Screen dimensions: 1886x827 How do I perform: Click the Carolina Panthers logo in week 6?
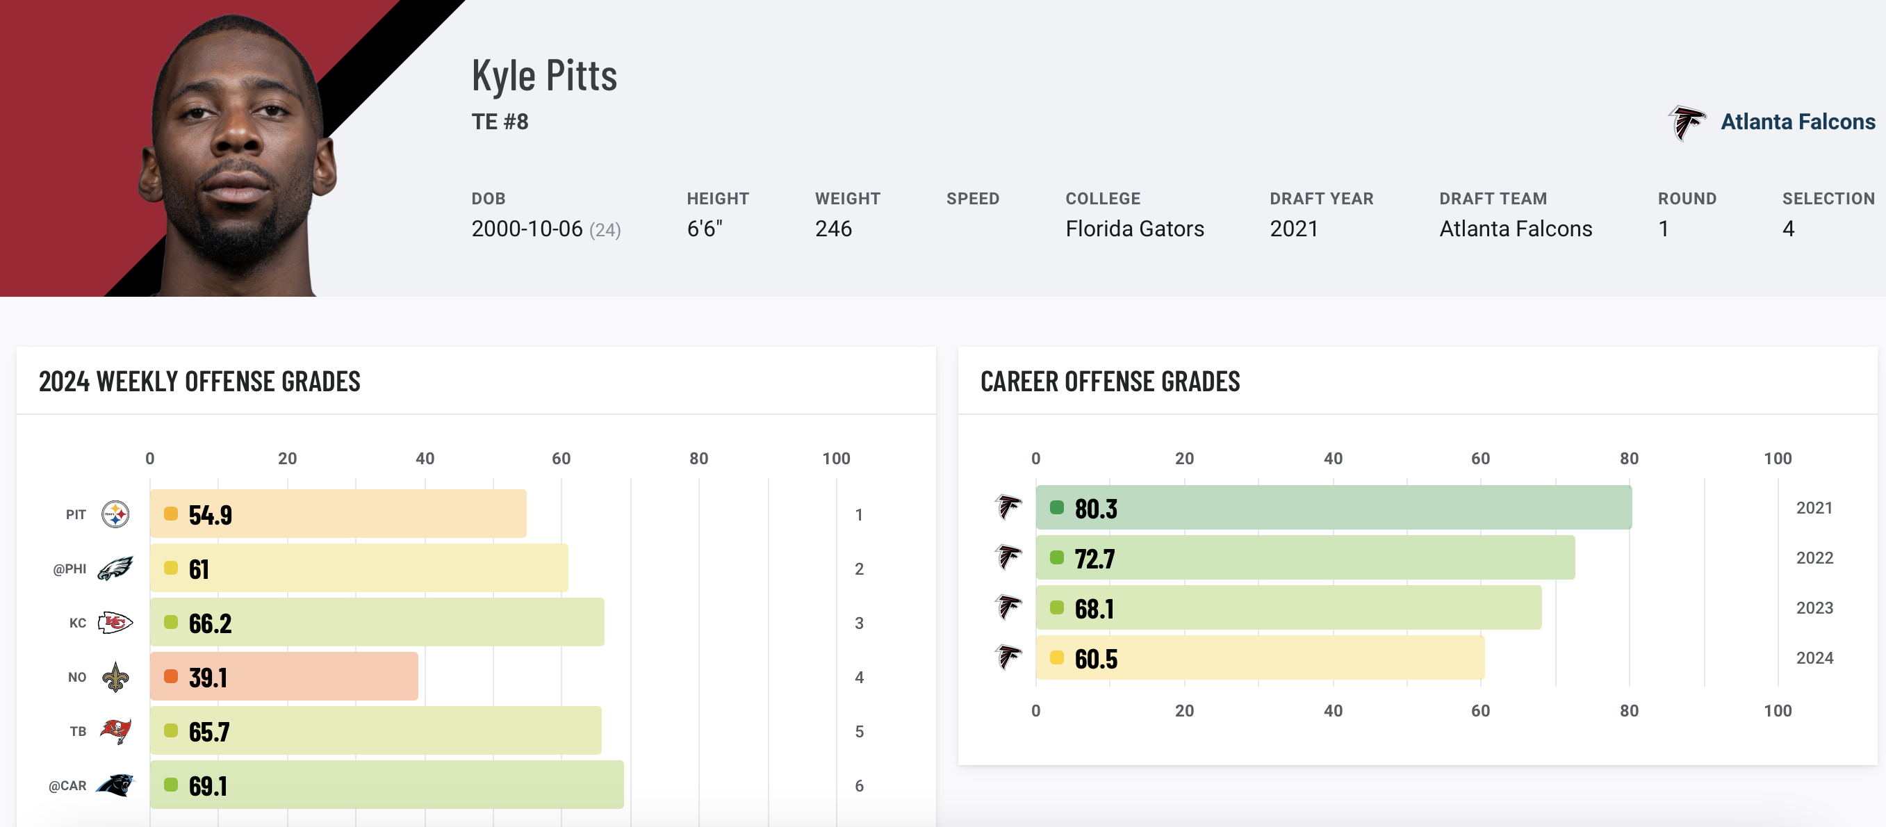click(115, 785)
